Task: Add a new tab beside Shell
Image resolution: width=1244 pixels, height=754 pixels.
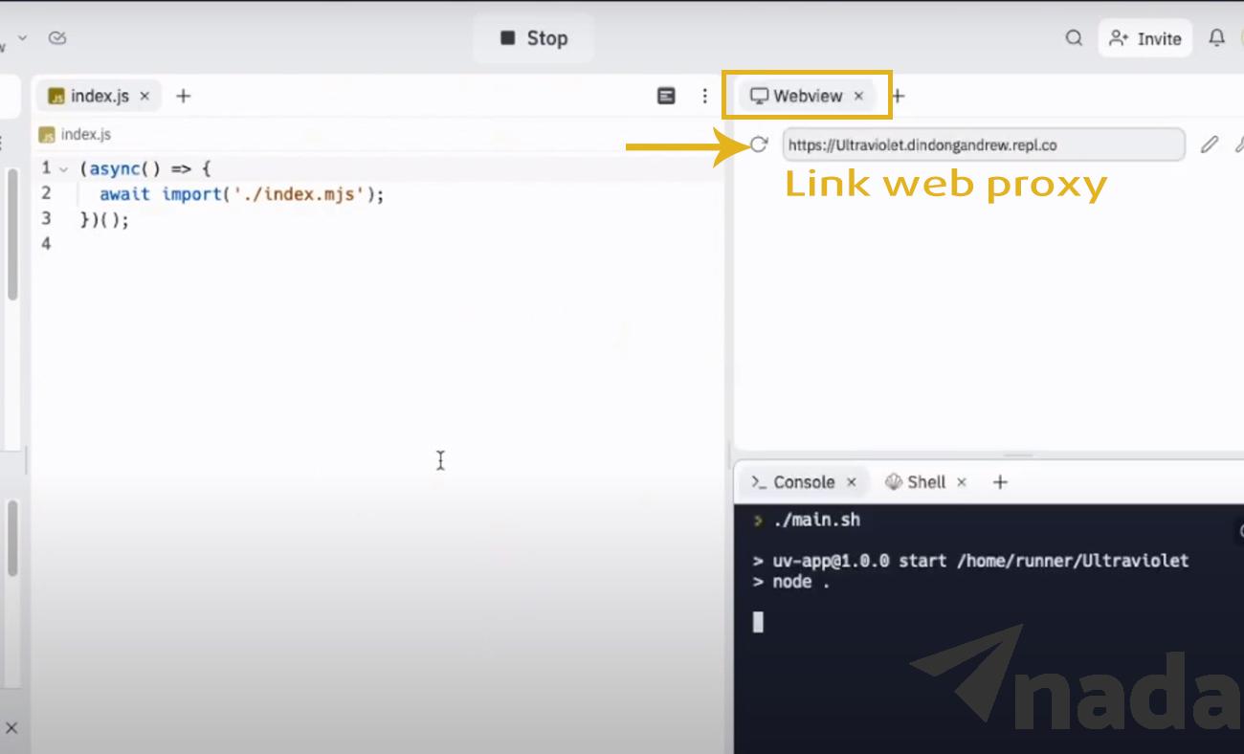Action: tap(1000, 482)
